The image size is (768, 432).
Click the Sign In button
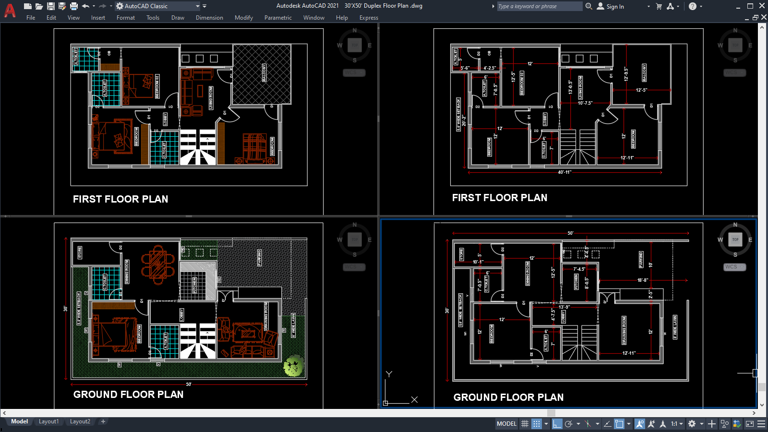(613, 6)
